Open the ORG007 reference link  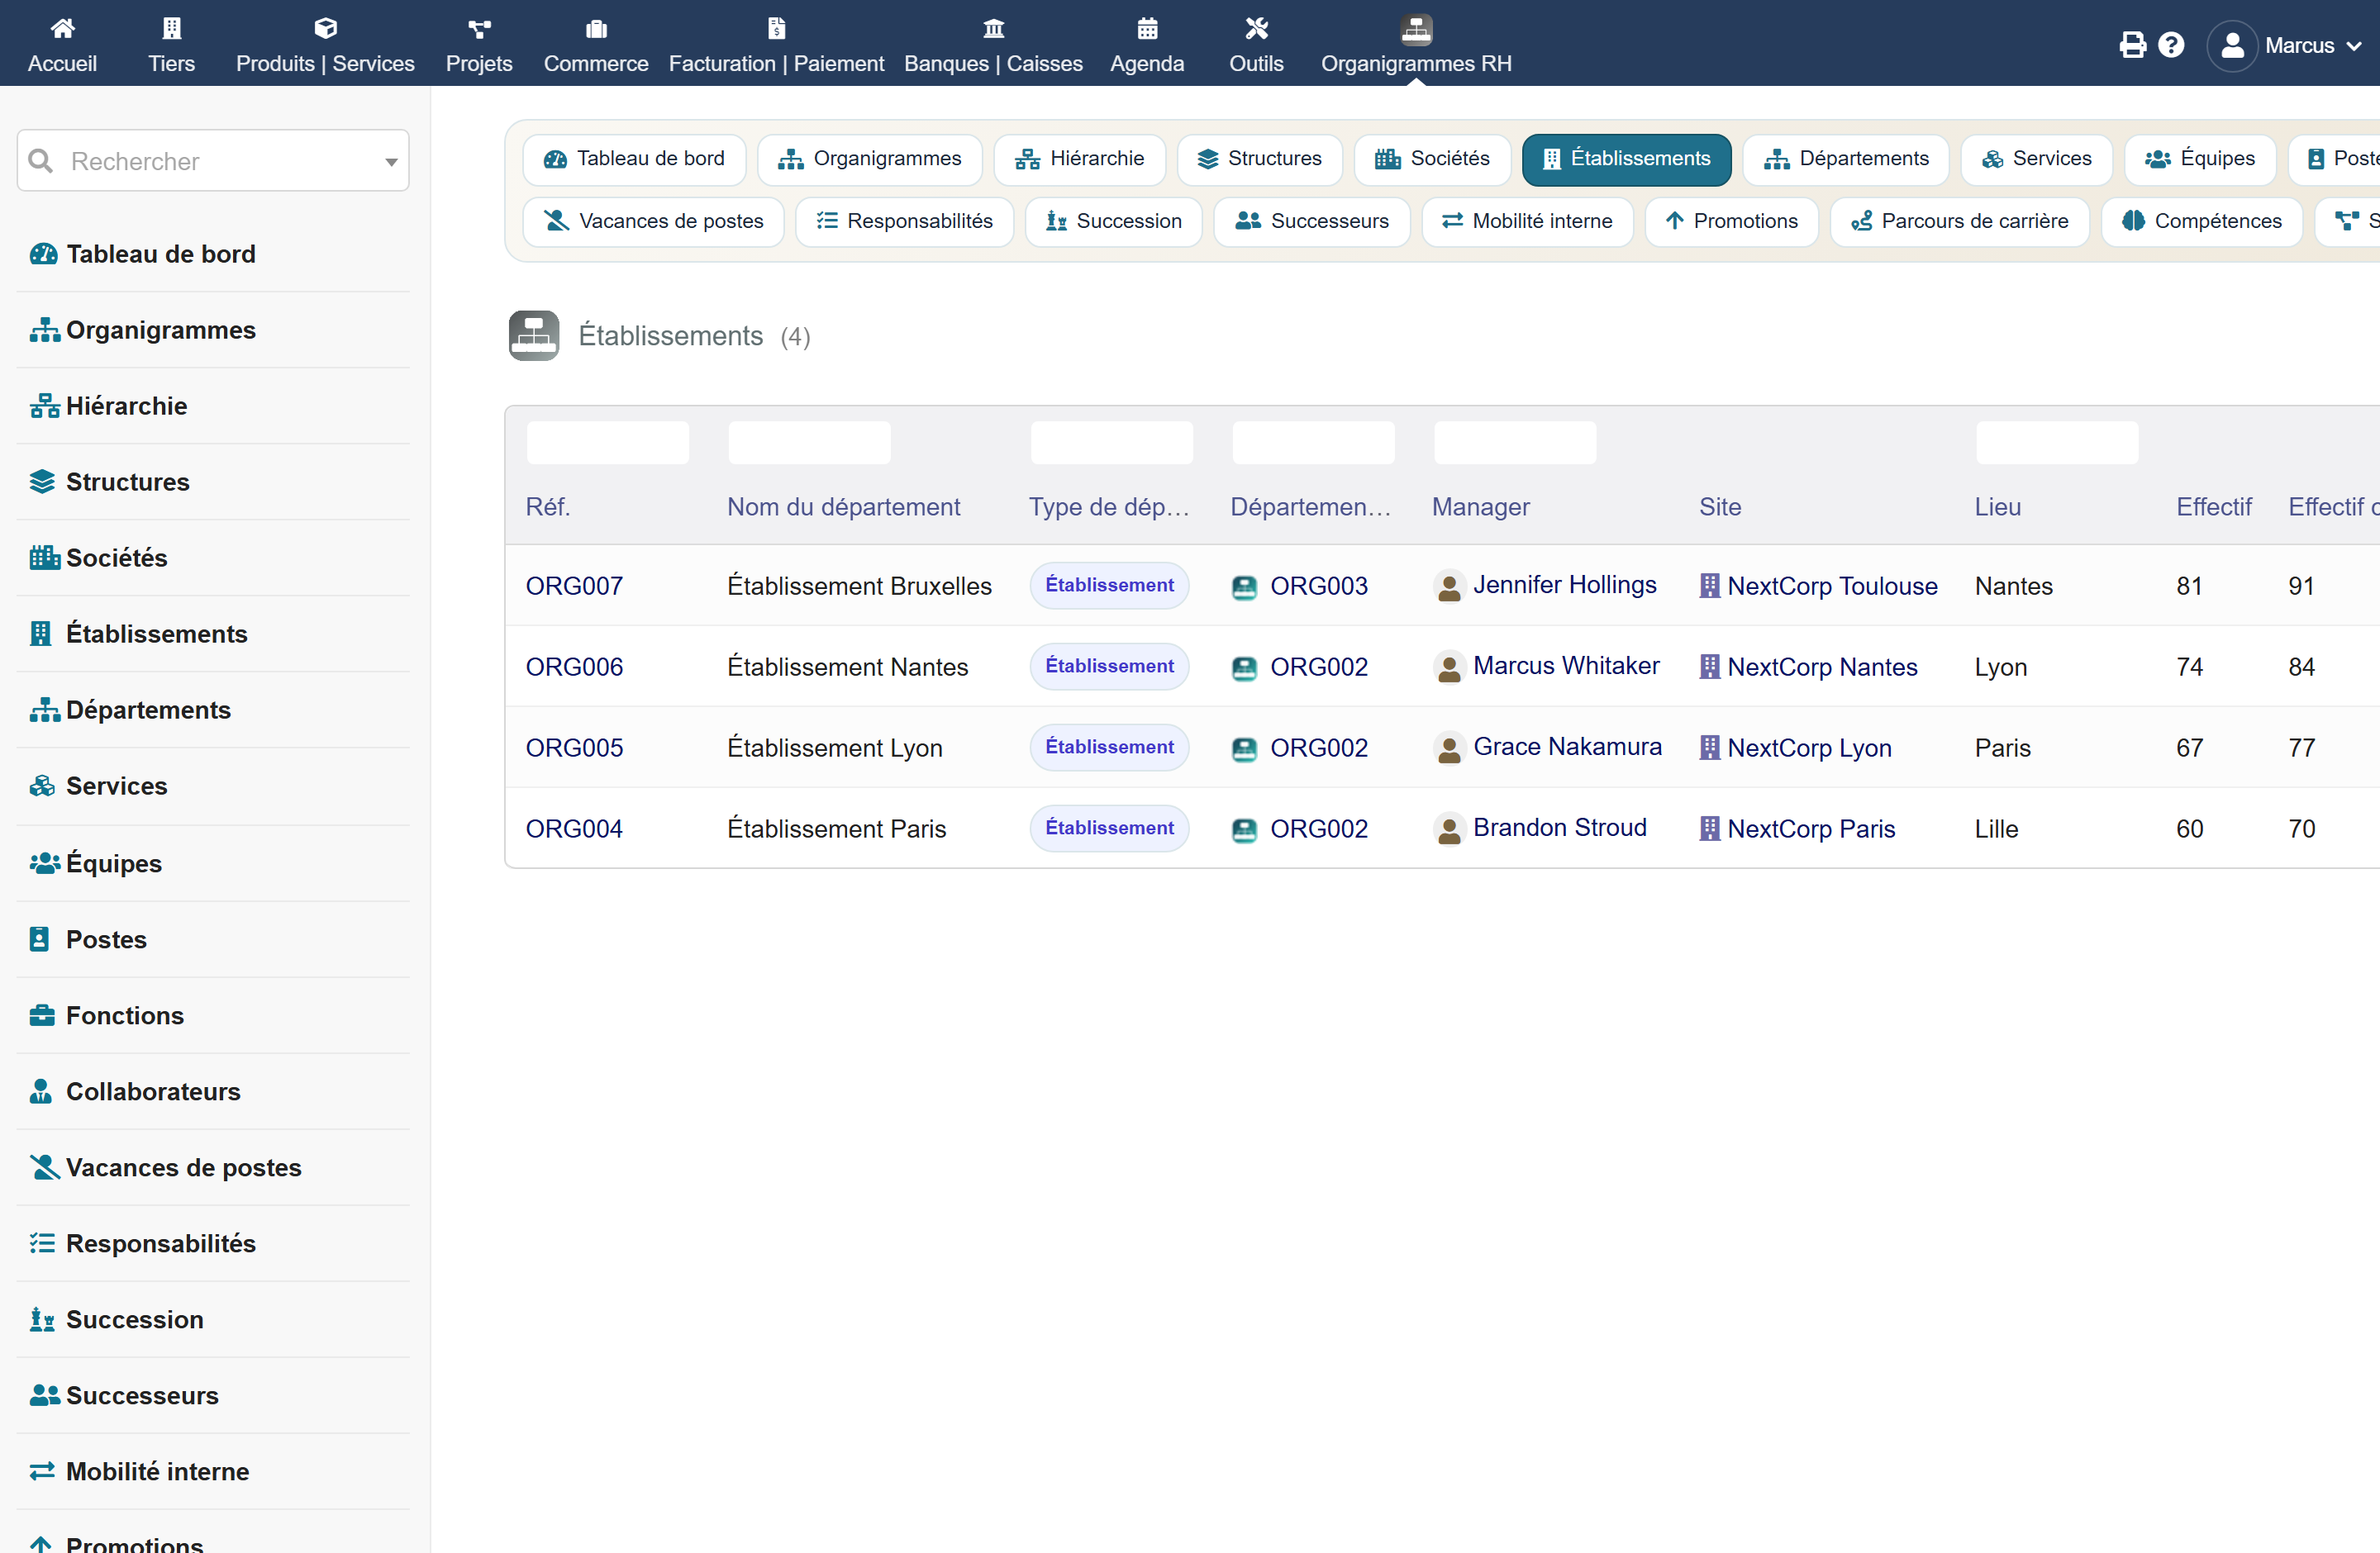574,586
